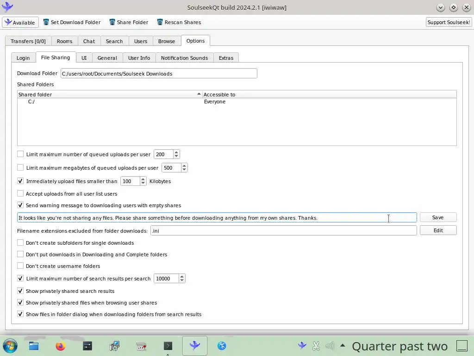Enable limit megabytes of queued uploads
Image resolution: width=474 pixels, height=356 pixels.
point(20,167)
